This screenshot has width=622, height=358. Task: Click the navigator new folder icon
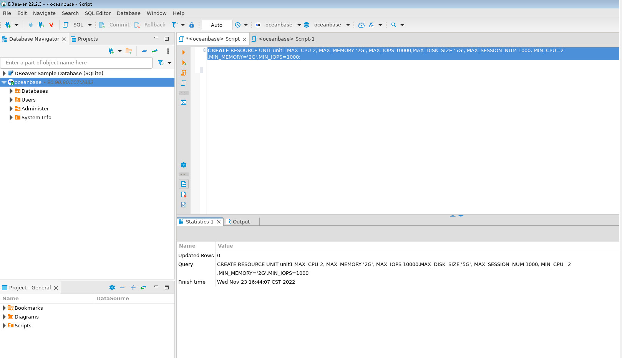point(129,51)
